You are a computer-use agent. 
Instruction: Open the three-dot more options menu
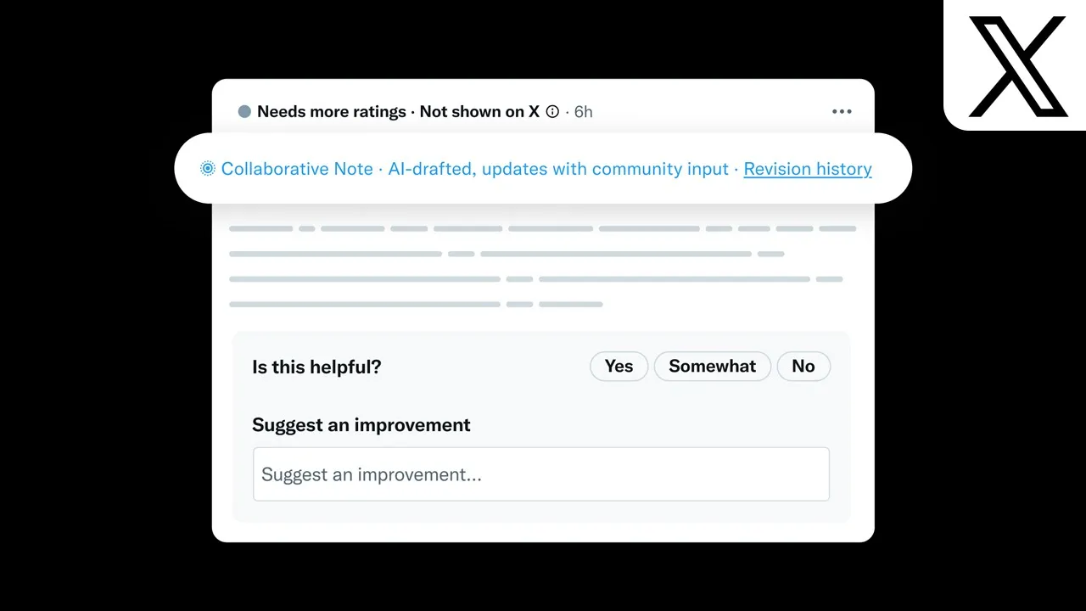pos(842,111)
